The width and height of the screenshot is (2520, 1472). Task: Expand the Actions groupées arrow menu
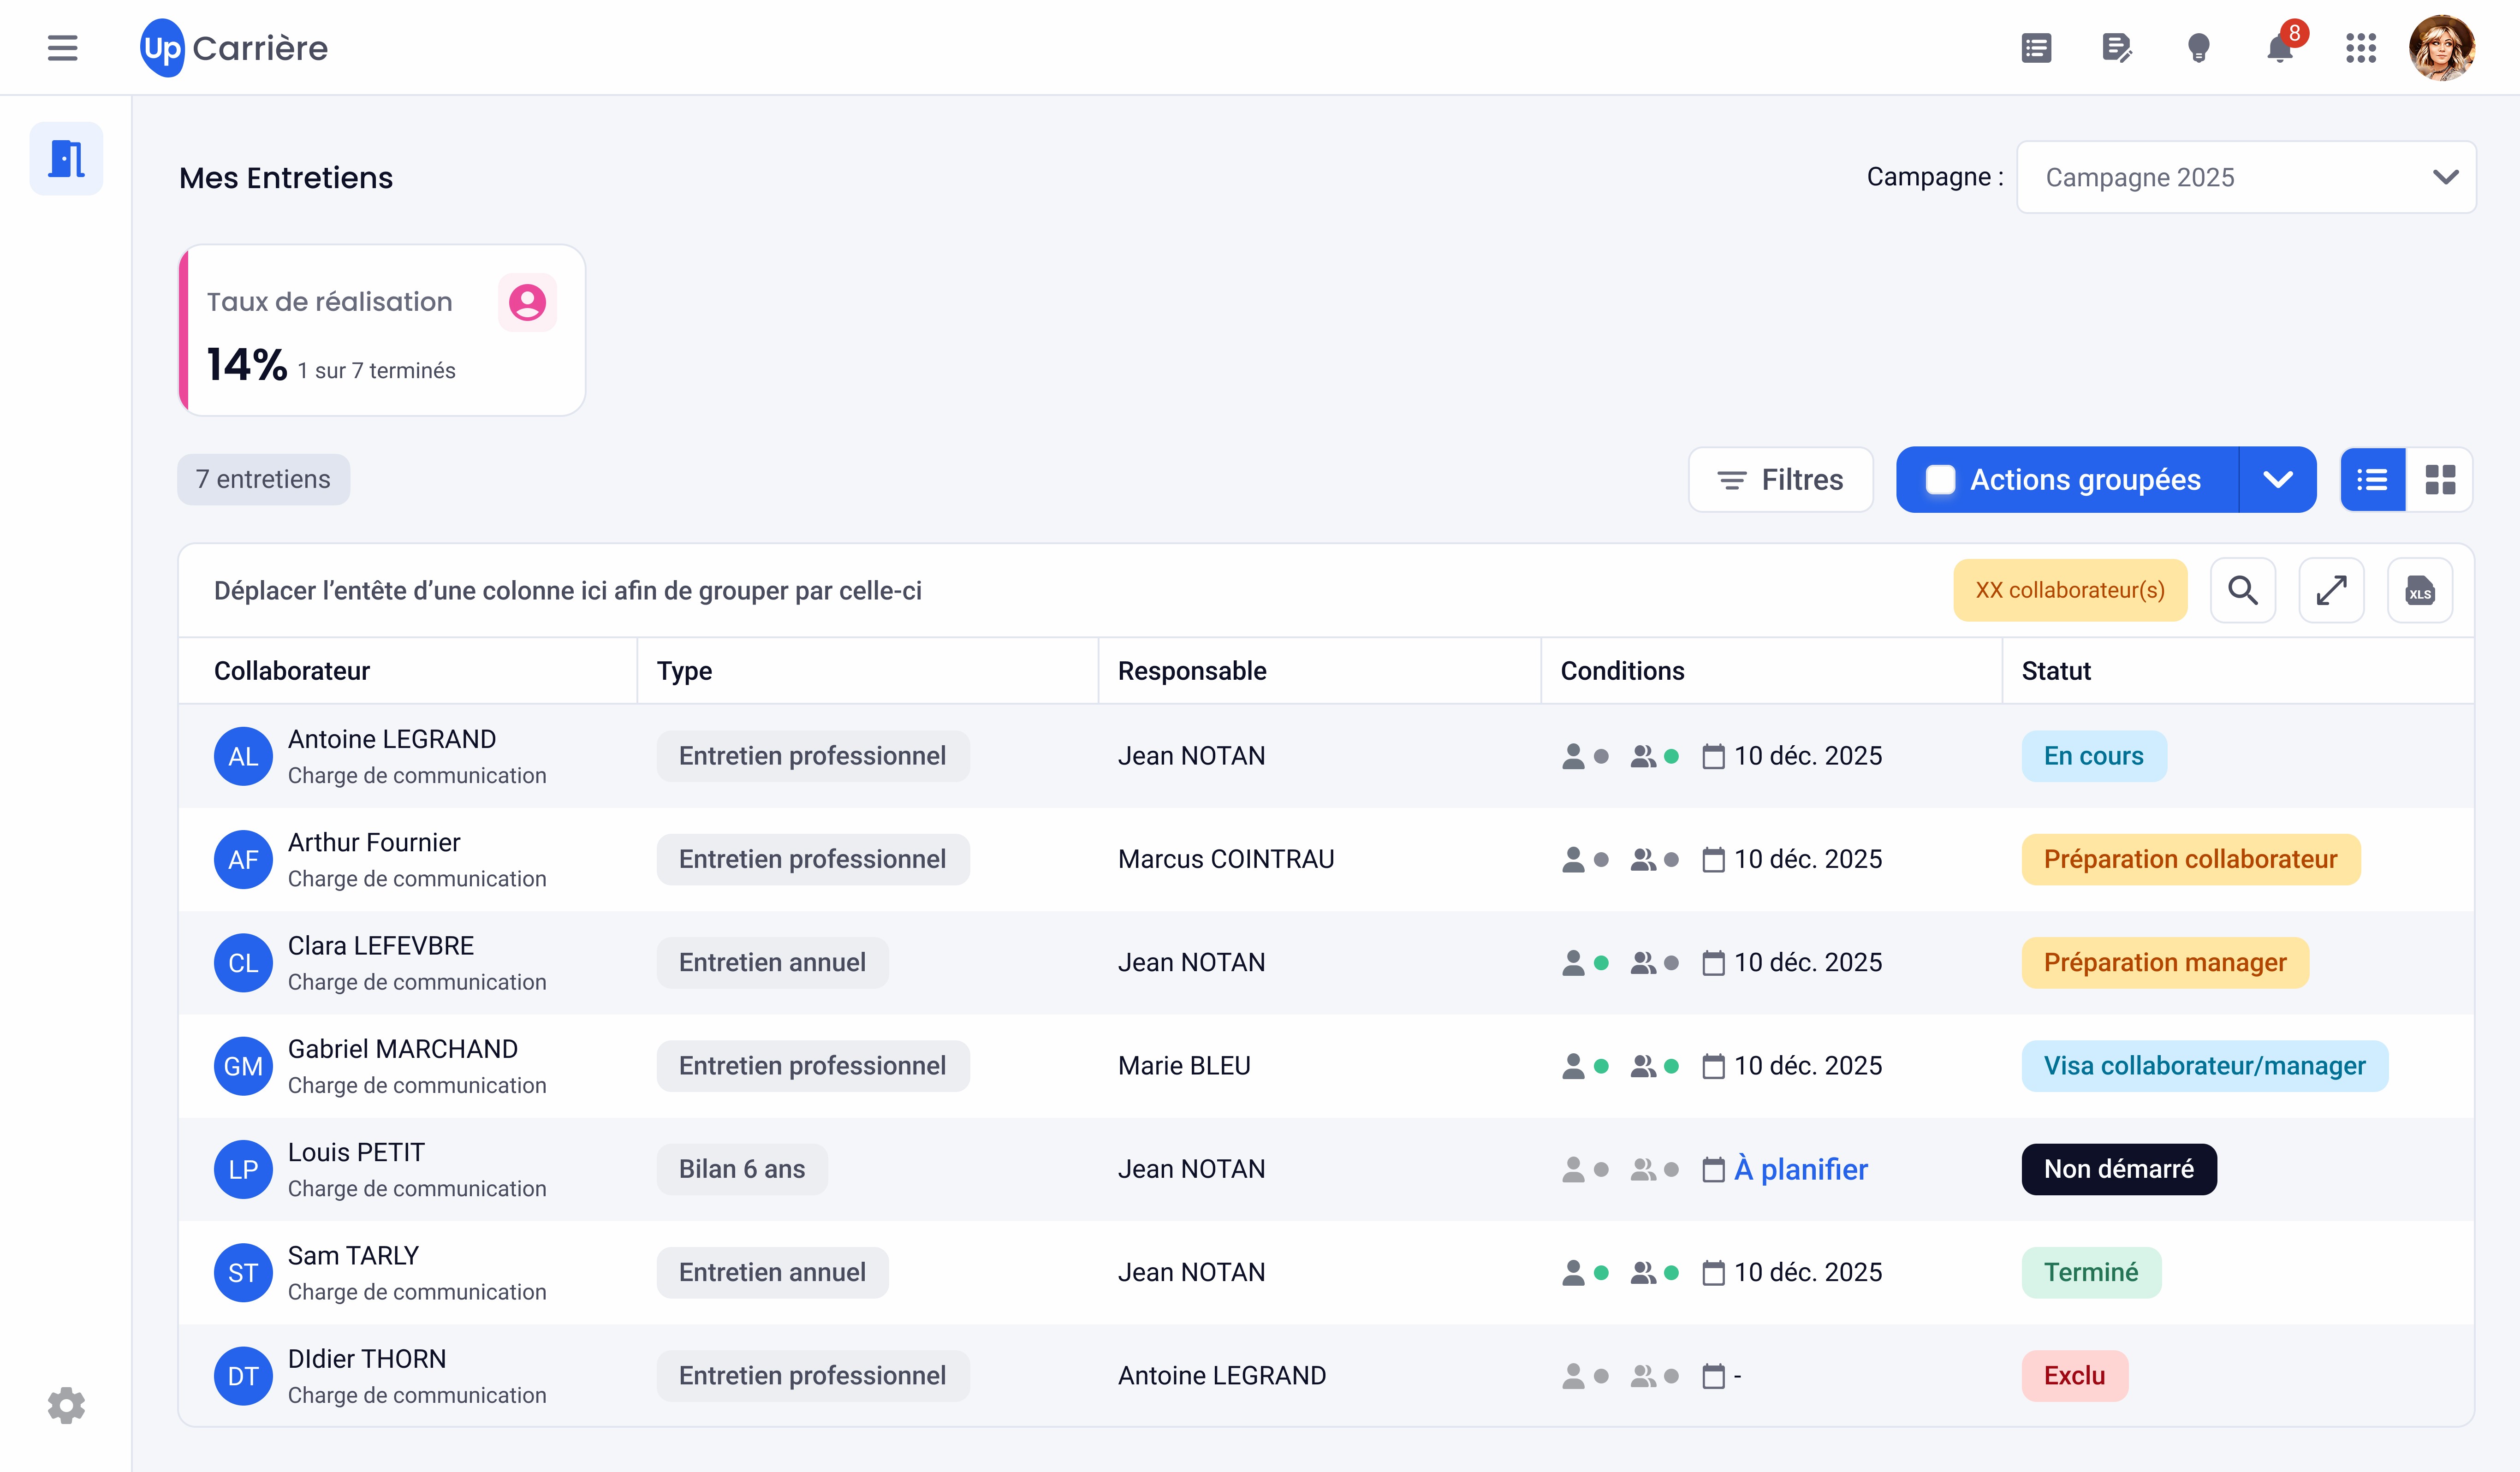(x=2278, y=480)
